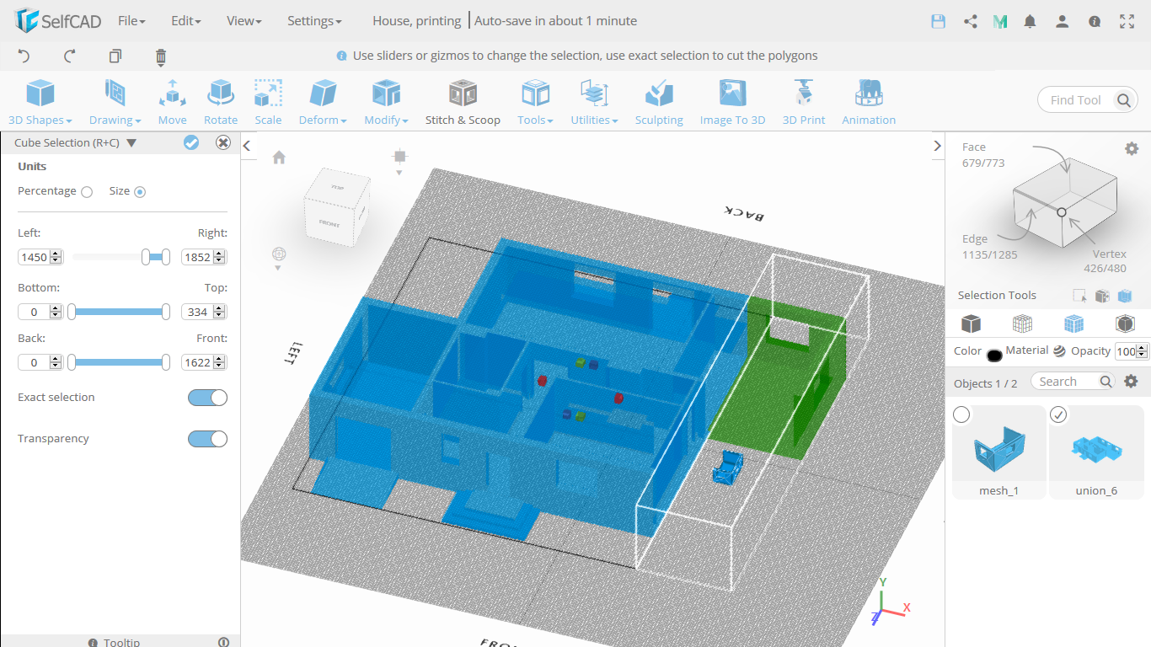
Task: Open the 3D Shapes dropdown
Action: tap(40, 102)
